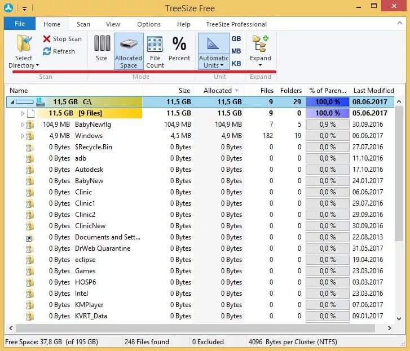Click the Intel folder icon
This screenshot has width=410, height=351.
tap(29, 294)
